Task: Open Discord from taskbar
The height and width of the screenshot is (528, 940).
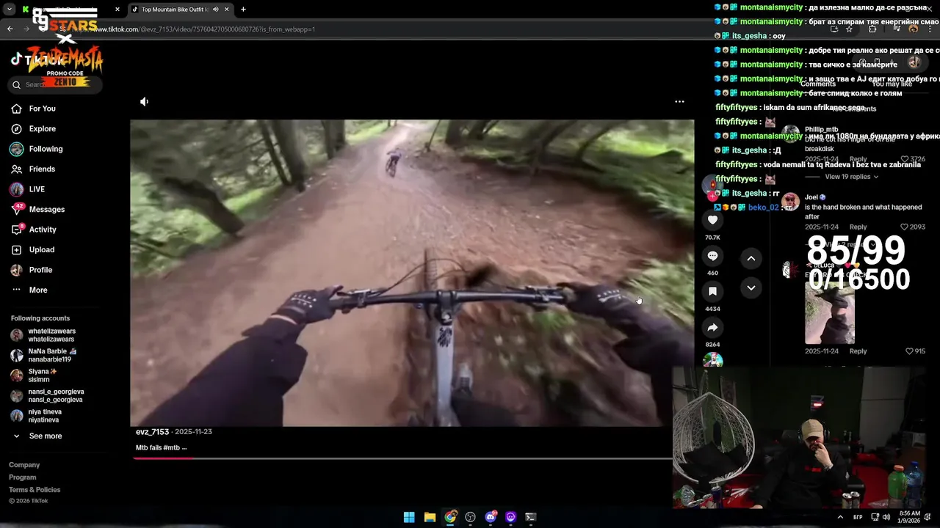Action: click(491, 517)
